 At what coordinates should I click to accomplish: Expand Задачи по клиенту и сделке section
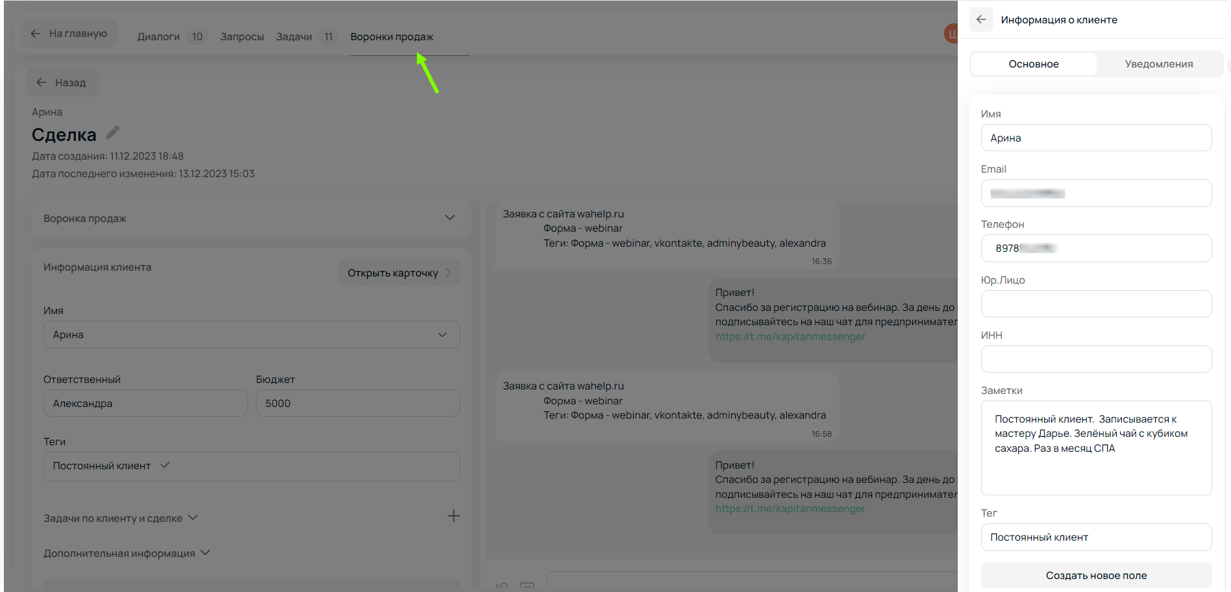[x=193, y=518]
